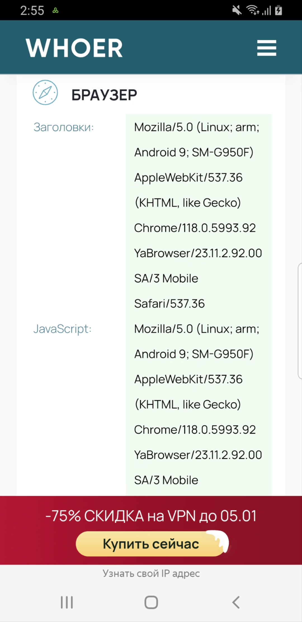302x622 pixels.
Task: Tap the WHOER logo
Action: click(x=74, y=48)
